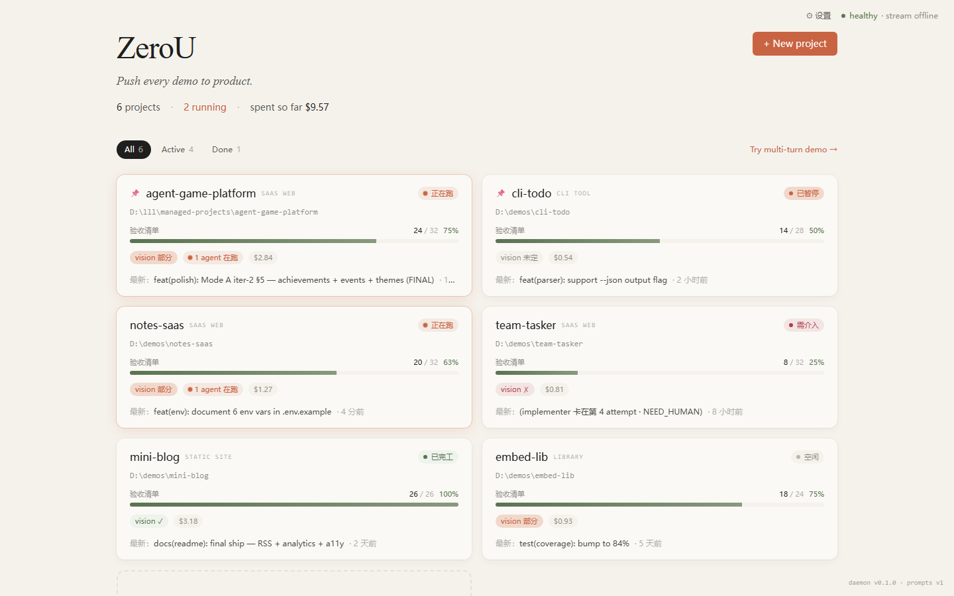The height and width of the screenshot is (596, 954).
Task: Click 1 agent 在跑 chip on agent-game-platform
Action: (x=213, y=258)
